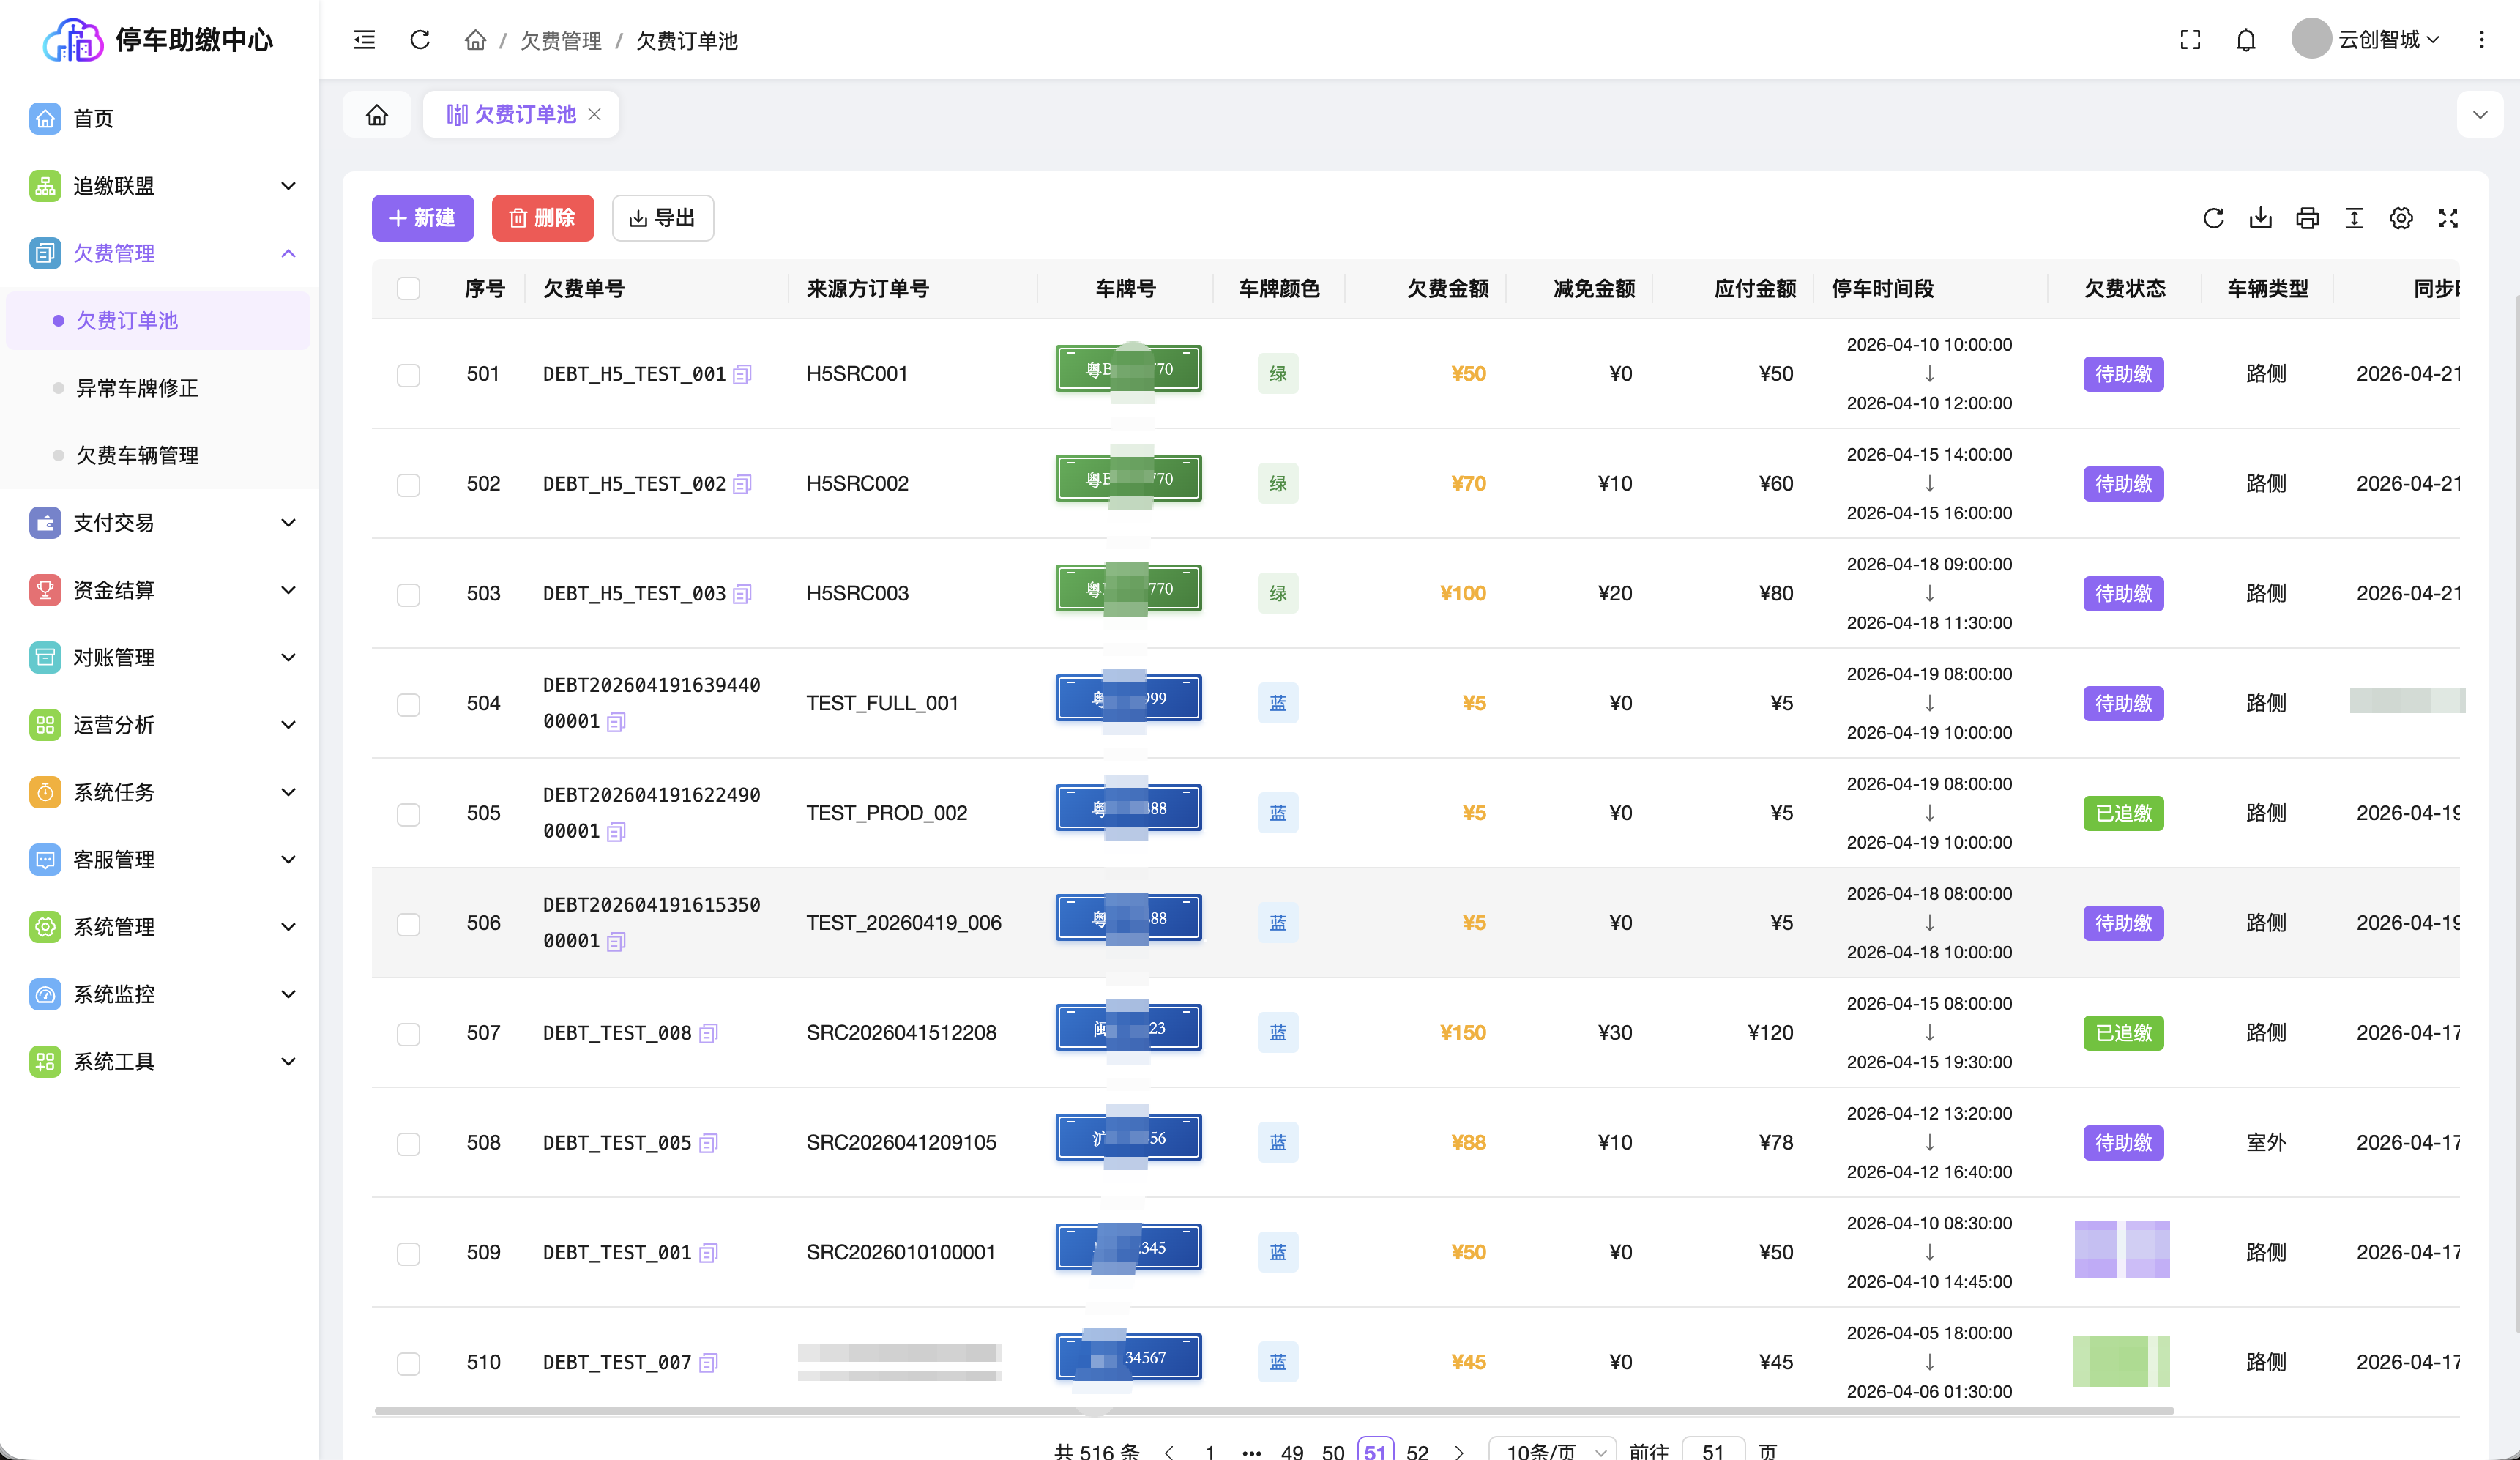The width and height of the screenshot is (2520, 1460).
Task: Click the 蓝 plate color tag row 504
Action: [1278, 703]
